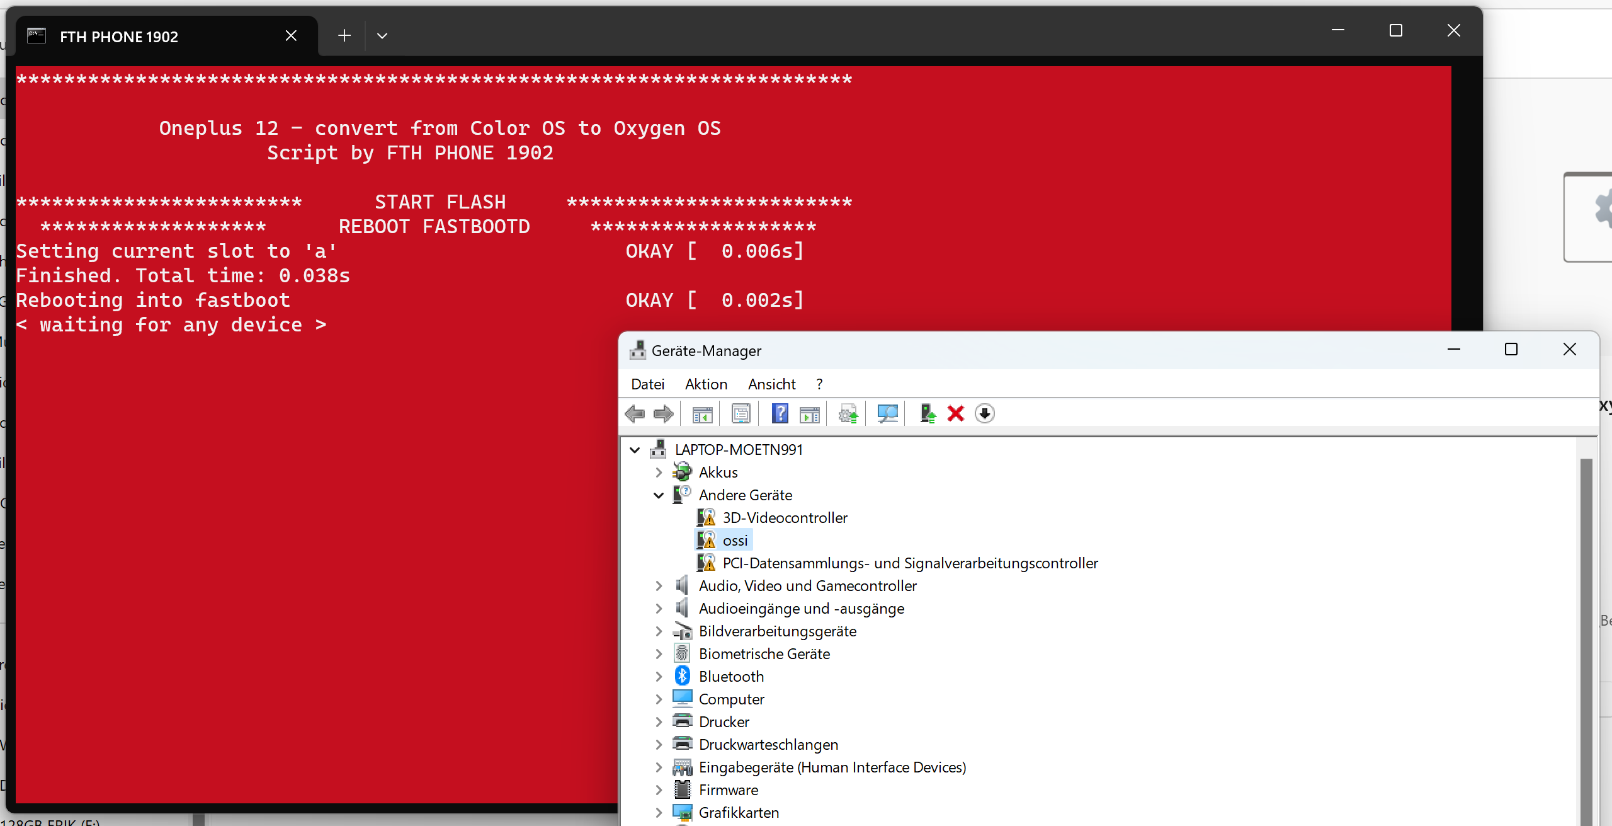Click the terminal icon on FTH PHONE 1902 tab
Image resolution: width=1612 pixels, height=826 pixels.
[x=37, y=36]
